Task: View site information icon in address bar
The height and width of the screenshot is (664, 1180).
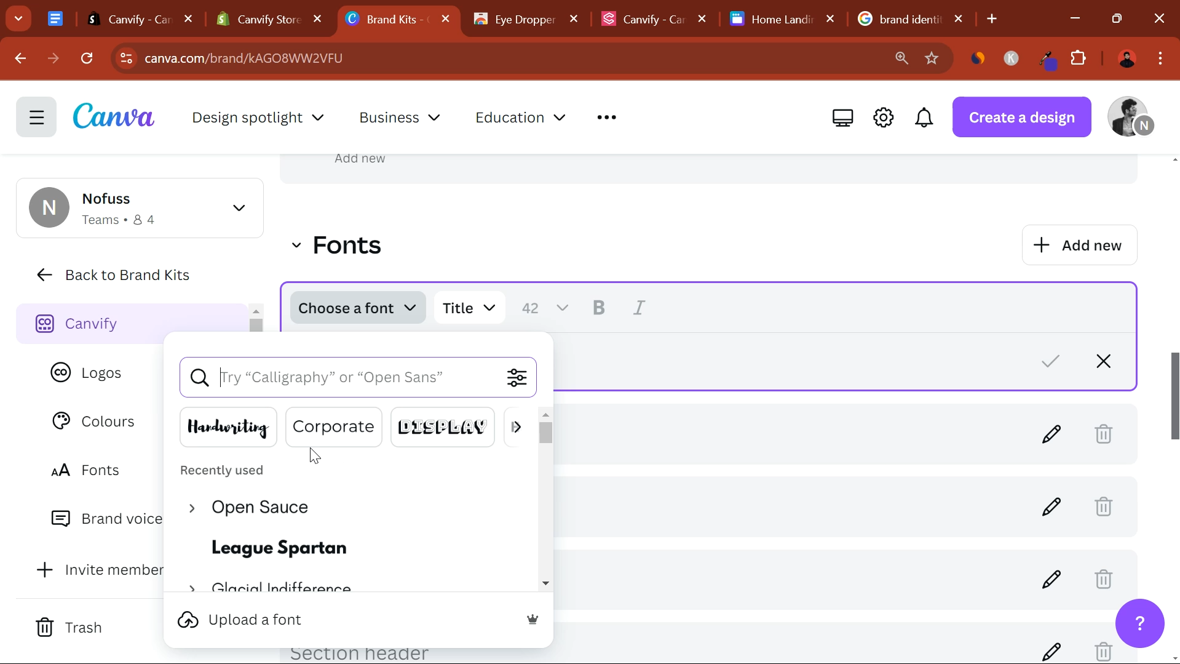Action: [x=126, y=58]
